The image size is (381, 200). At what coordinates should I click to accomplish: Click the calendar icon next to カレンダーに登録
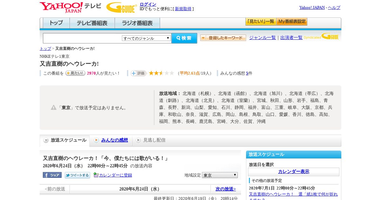click(x=96, y=175)
